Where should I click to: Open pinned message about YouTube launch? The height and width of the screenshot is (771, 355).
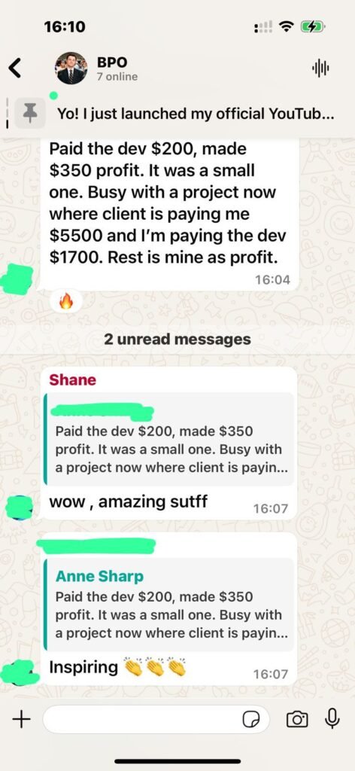pyautogui.click(x=196, y=114)
